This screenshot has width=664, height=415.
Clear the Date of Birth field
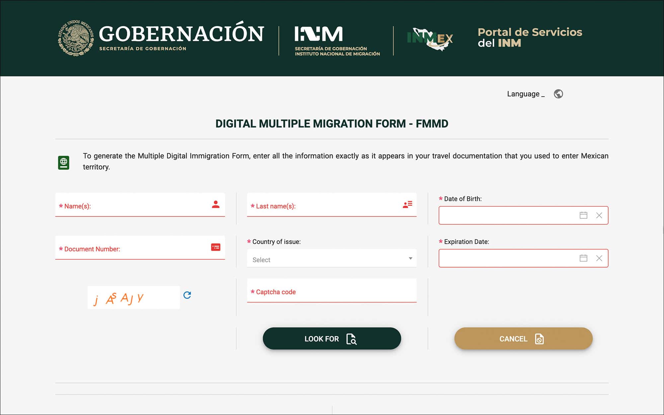click(599, 215)
